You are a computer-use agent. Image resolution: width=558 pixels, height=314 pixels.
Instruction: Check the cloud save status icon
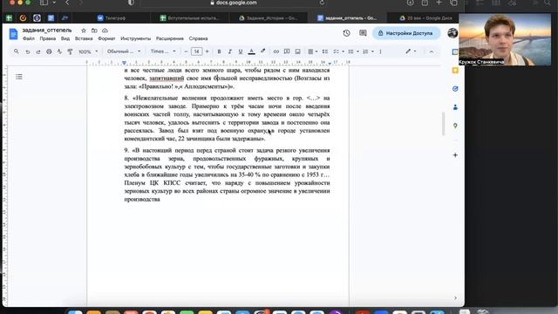[105, 31]
